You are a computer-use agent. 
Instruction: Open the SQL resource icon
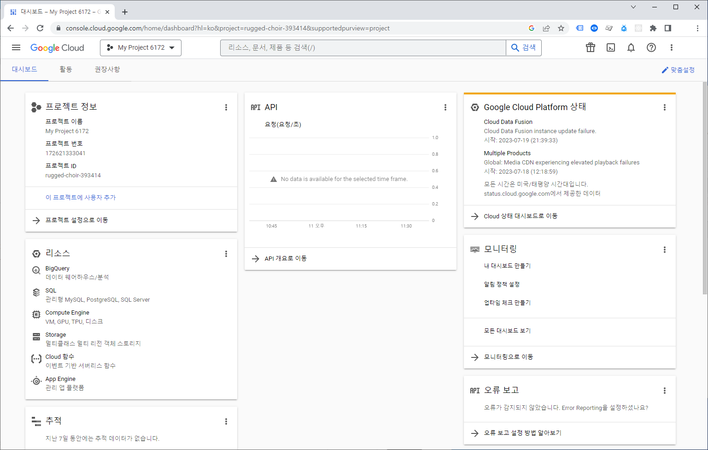(x=36, y=292)
